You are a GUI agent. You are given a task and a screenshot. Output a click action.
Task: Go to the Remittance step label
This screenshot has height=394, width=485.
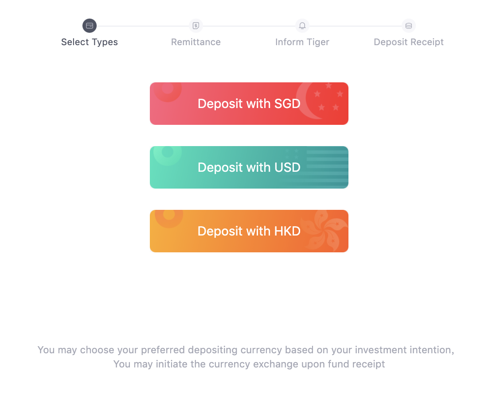(x=196, y=42)
